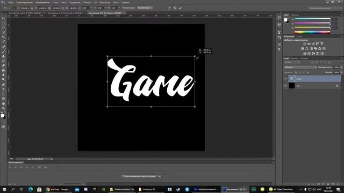Open the layer blend mode dropdown

pos(300,68)
